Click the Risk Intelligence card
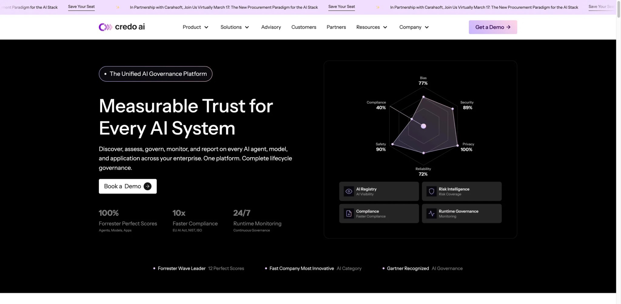Screen dimensions: 621x304 coord(462,191)
